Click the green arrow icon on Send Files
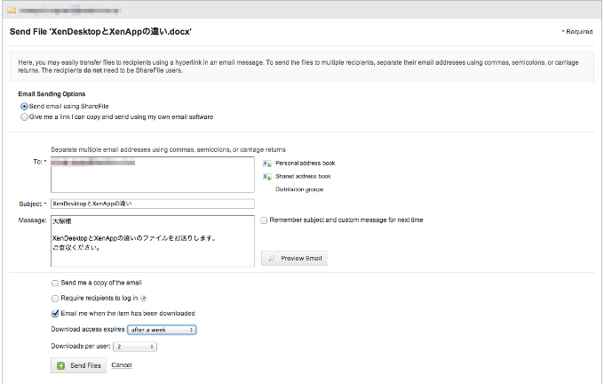 [x=60, y=365]
